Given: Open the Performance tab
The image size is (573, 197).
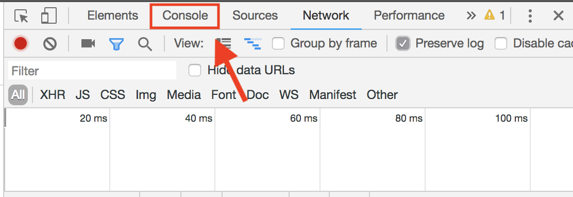Looking at the screenshot, I should coord(409,15).
